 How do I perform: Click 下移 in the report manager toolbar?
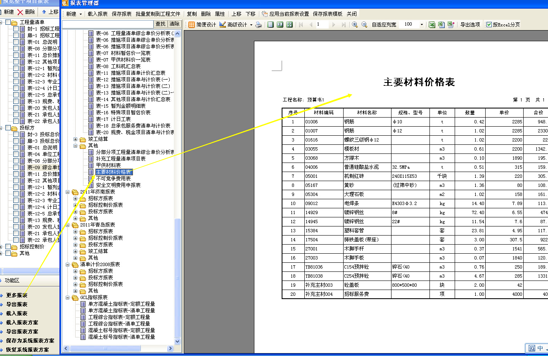click(x=250, y=14)
